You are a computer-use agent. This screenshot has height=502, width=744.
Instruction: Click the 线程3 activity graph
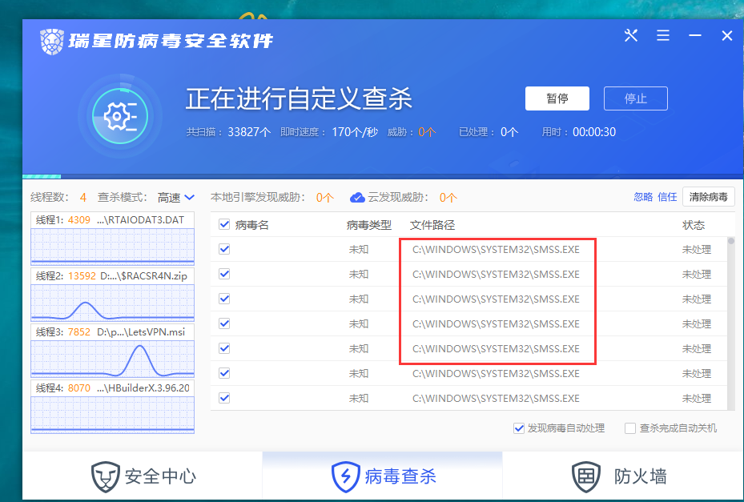tap(112, 359)
